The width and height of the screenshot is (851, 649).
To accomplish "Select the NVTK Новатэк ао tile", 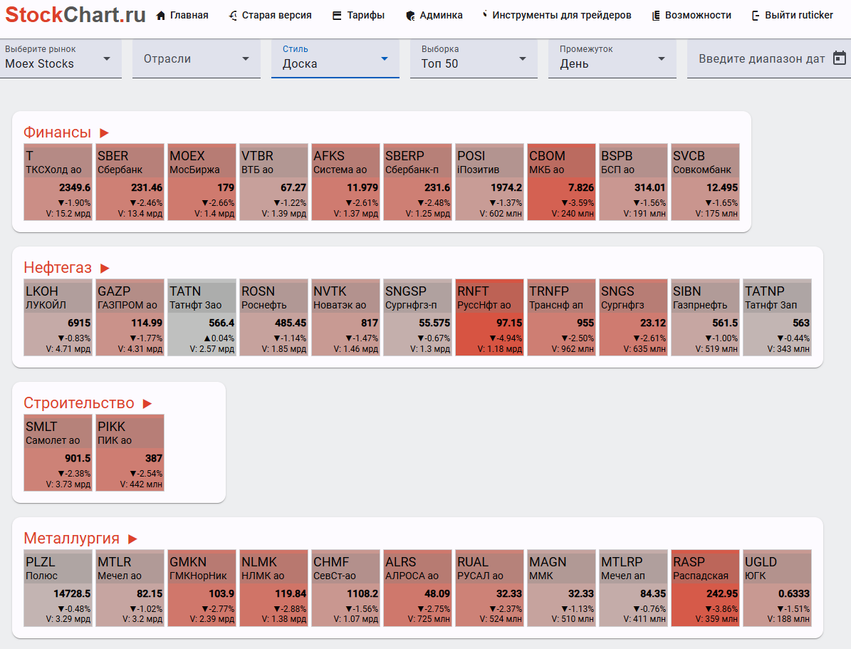I will (x=345, y=317).
